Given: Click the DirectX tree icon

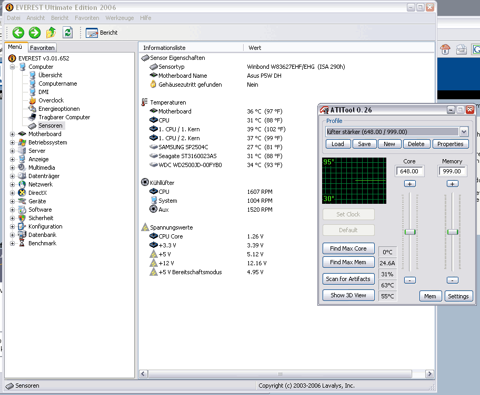Looking at the screenshot, I should tap(22, 193).
